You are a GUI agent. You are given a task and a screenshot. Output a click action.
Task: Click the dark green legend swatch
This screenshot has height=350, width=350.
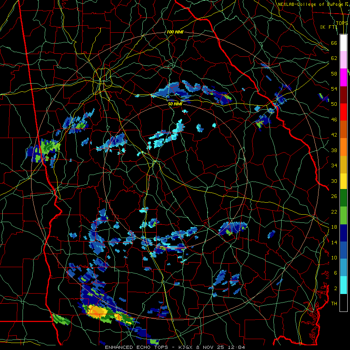[x=343, y=198]
